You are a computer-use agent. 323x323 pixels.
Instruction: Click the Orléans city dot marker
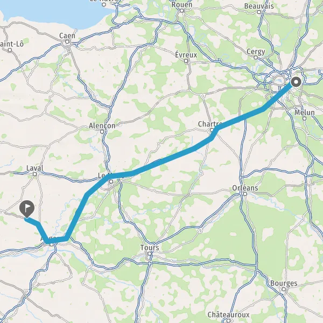click(x=245, y=194)
